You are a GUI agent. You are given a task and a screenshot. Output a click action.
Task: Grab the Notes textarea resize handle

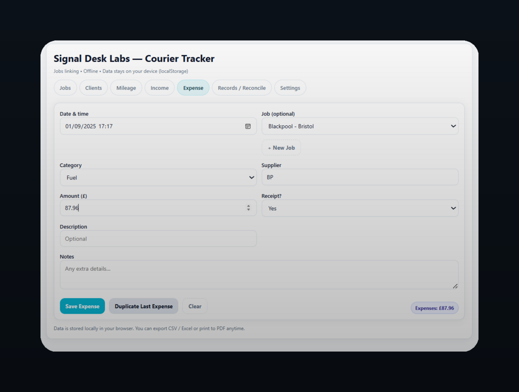coord(455,286)
